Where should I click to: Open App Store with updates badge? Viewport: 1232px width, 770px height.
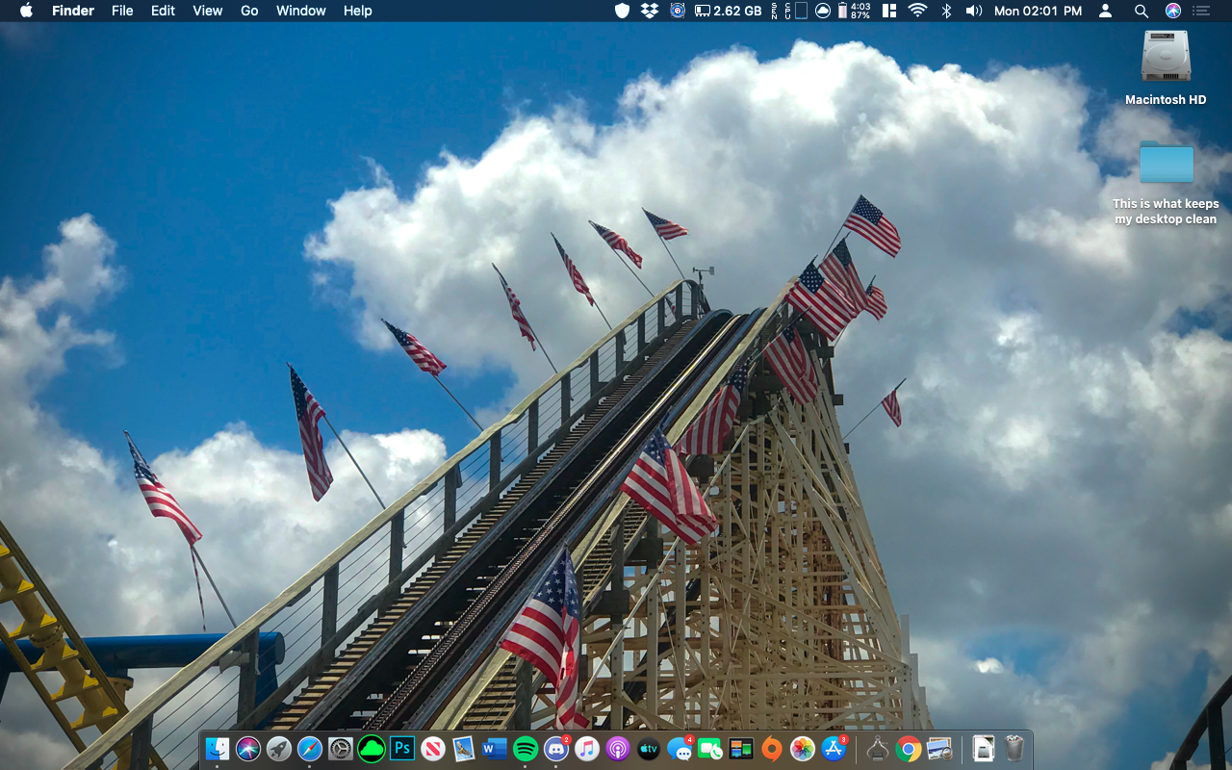coord(834,748)
